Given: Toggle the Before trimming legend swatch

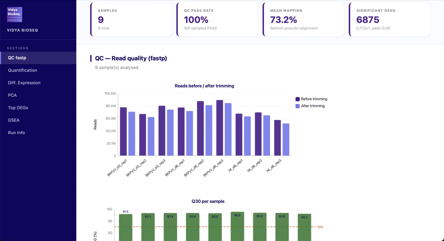Looking at the screenshot, I should (x=297, y=99).
